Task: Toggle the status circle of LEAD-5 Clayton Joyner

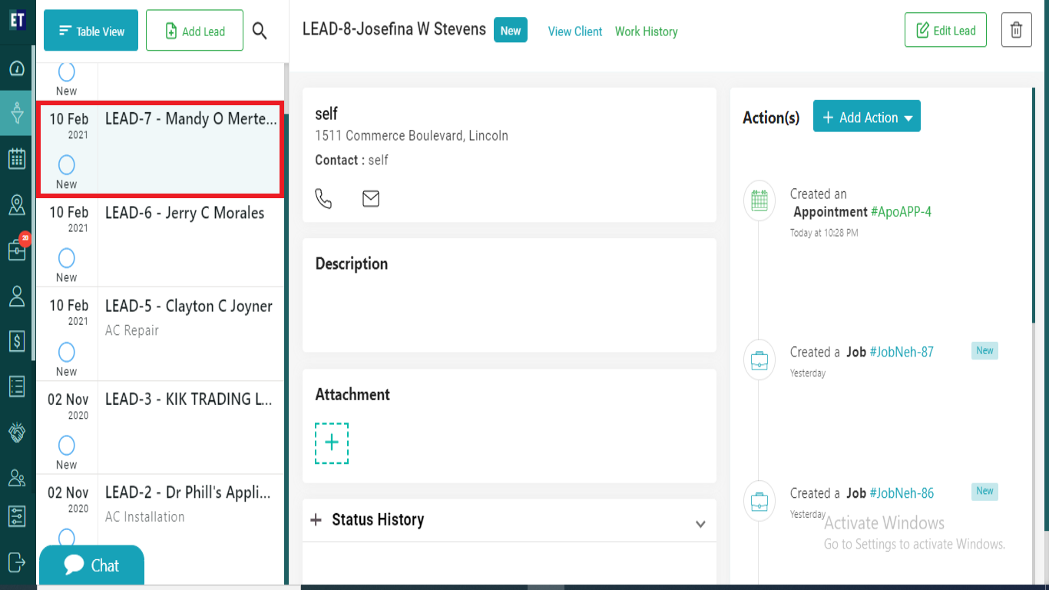Action: tap(67, 352)
